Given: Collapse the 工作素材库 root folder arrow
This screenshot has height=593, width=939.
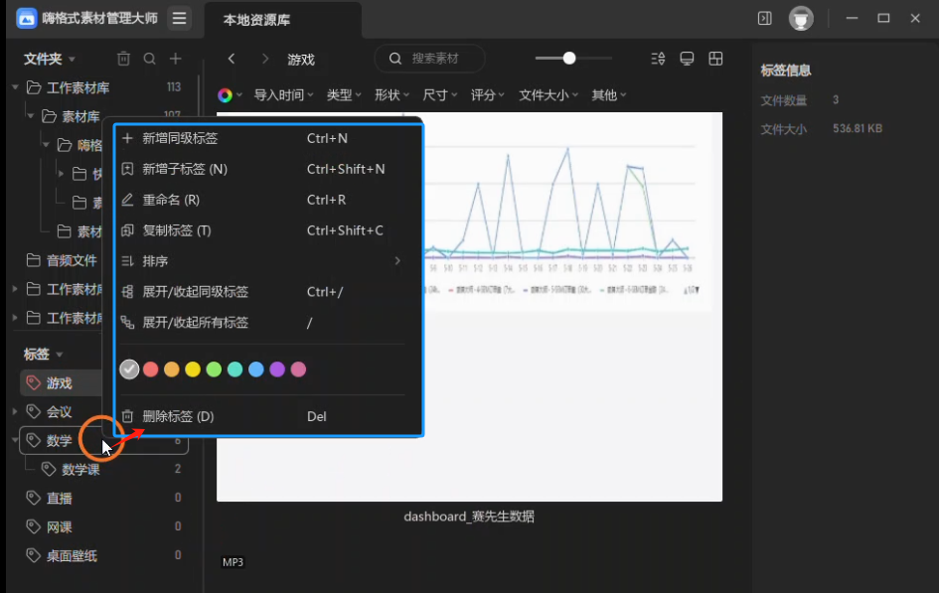Looking at the screenshot, I should pos(15,87).
